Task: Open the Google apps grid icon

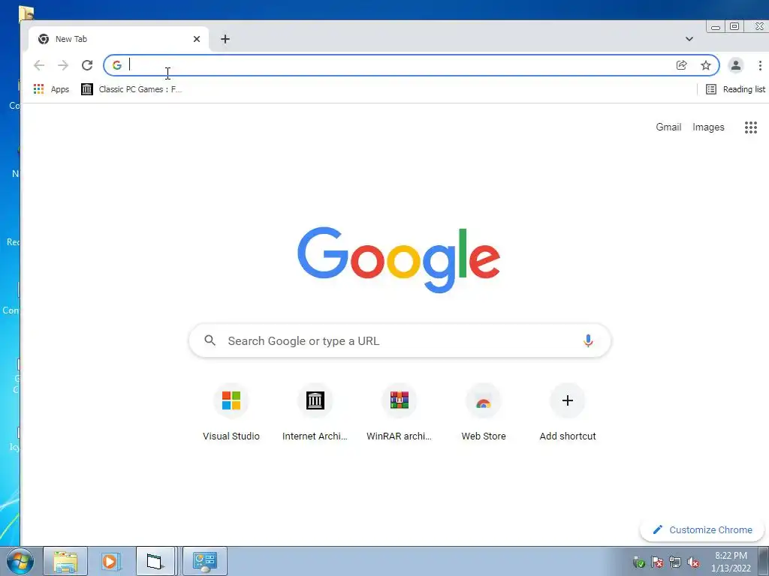Action: tap(750, 127)
